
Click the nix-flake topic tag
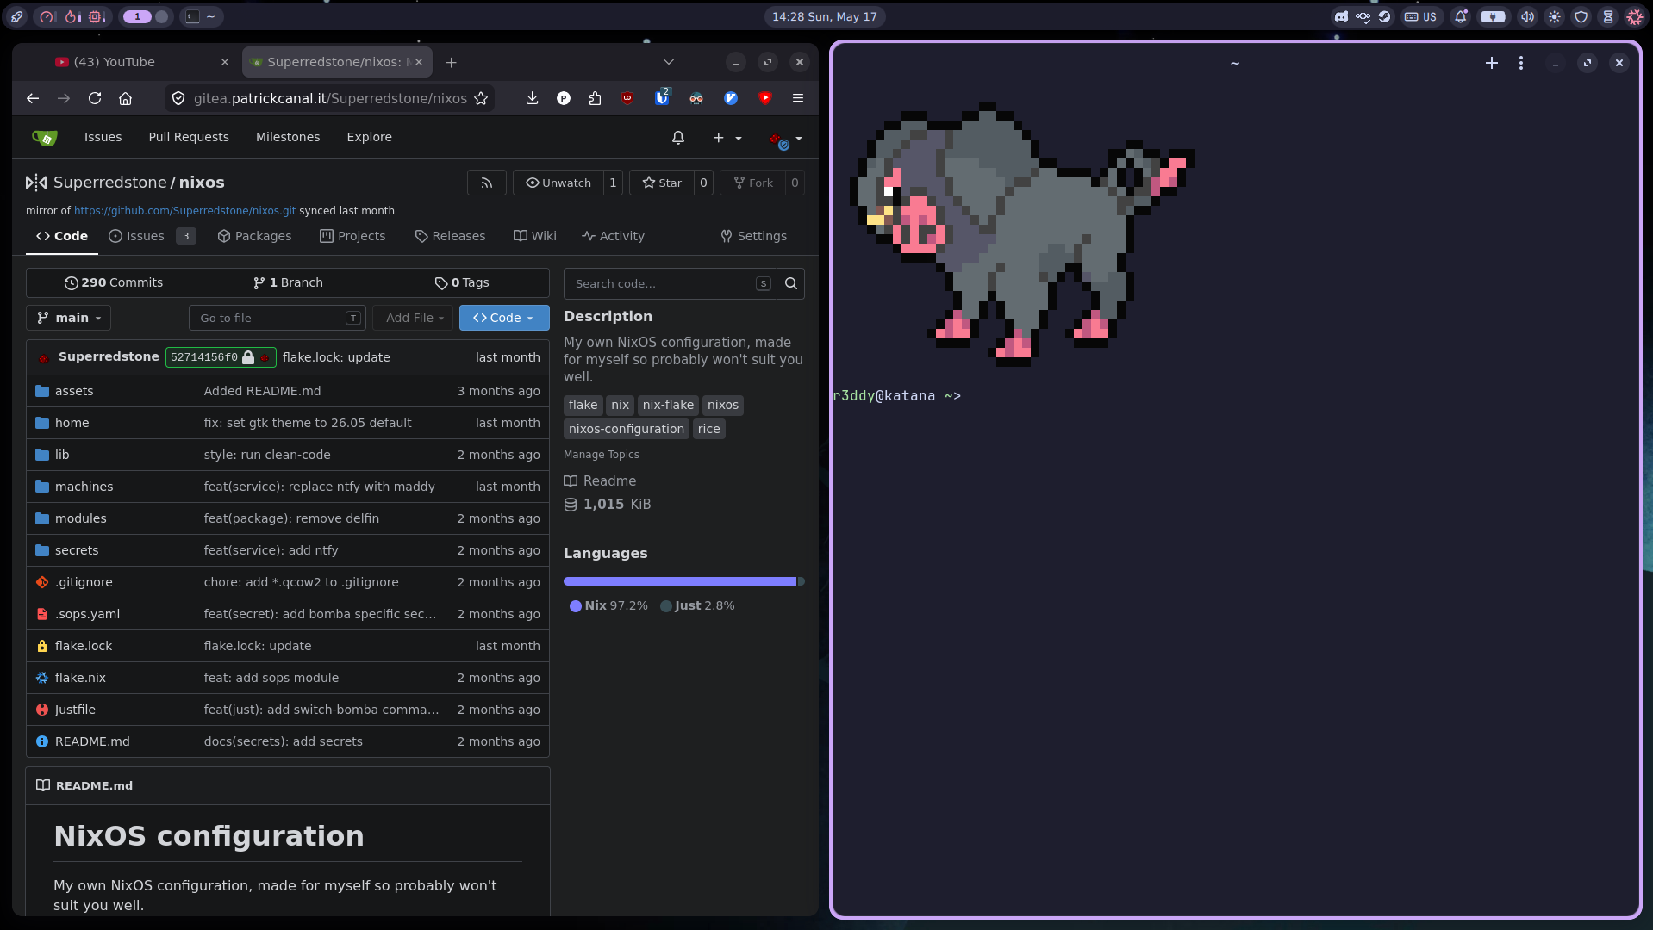tap(668, 405)
